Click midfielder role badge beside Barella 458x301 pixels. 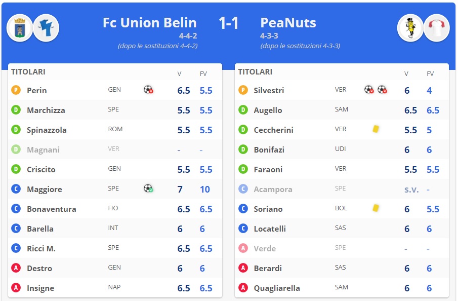click(x=16, y=229)
